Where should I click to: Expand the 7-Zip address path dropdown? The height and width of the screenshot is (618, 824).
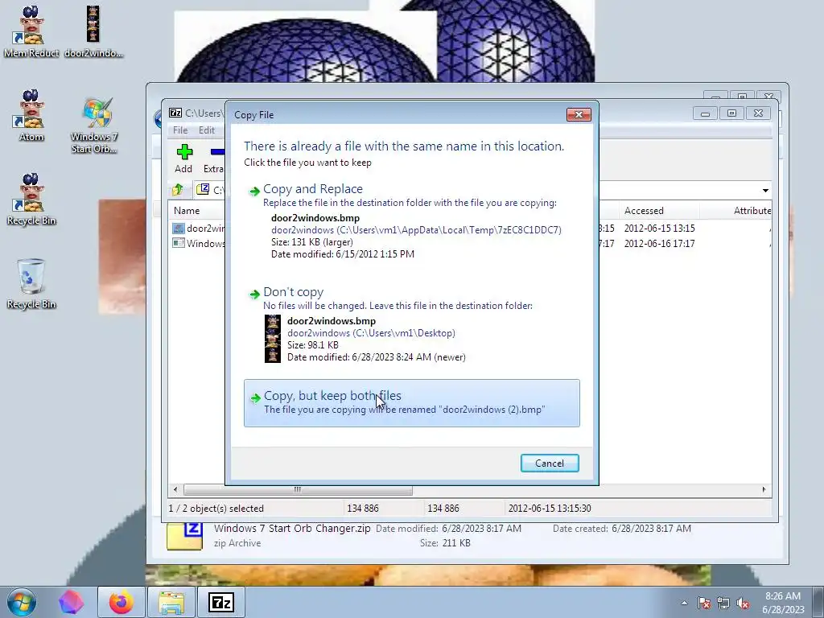click(765, 190)
